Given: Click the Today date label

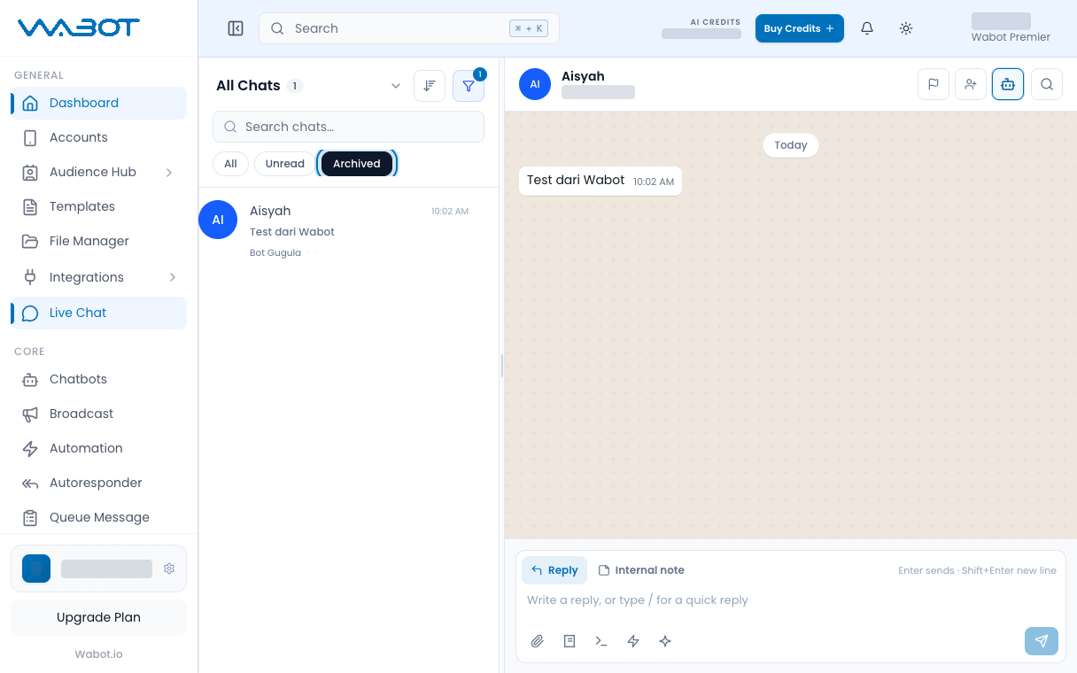Looking at the screenshot, I should pyautogui.click(x=791, y=145).
